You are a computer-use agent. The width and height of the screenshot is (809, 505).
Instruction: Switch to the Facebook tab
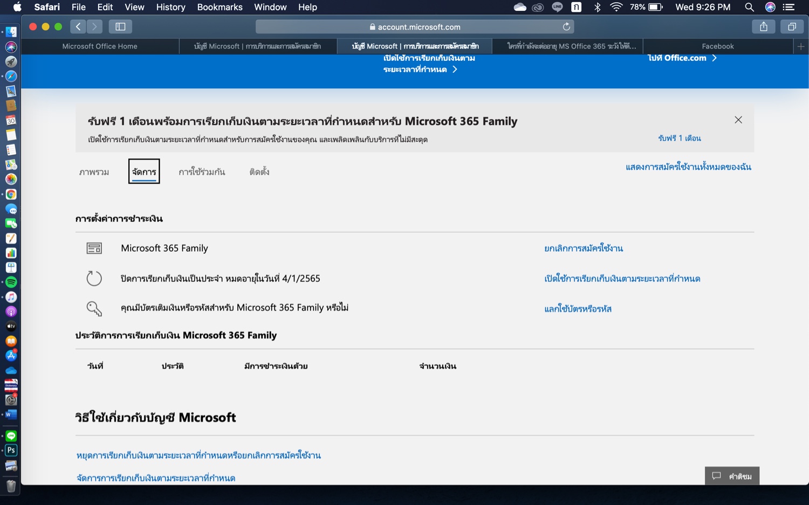[x=718, y=46]
